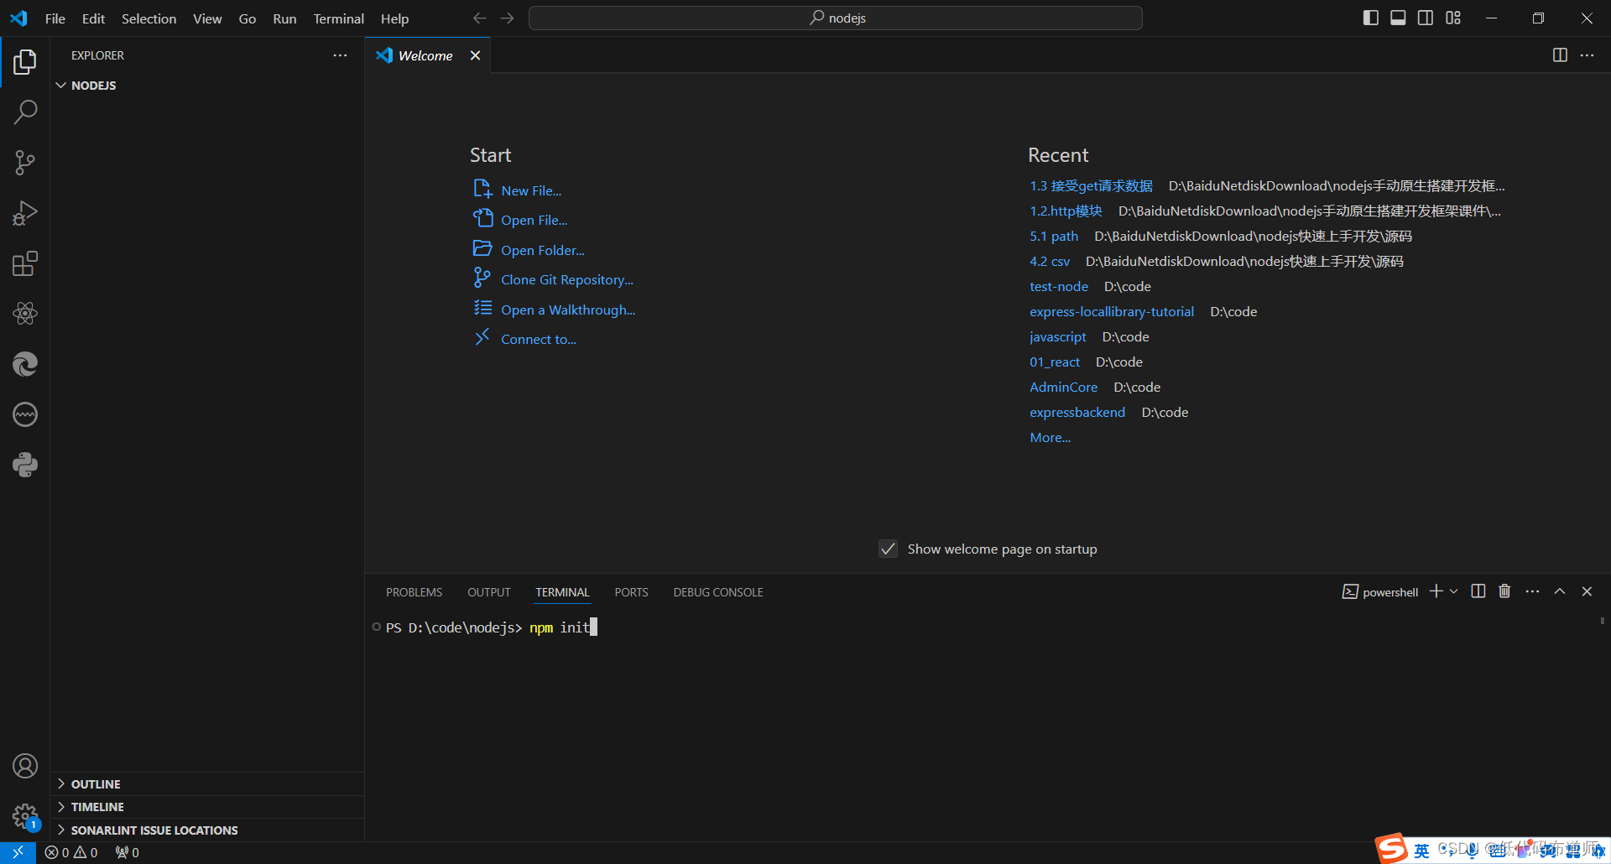Image resolution: width=1611 pixels, height=864 pixels.
Task: Click the Open Folder... link
Action: coord(543,250)
